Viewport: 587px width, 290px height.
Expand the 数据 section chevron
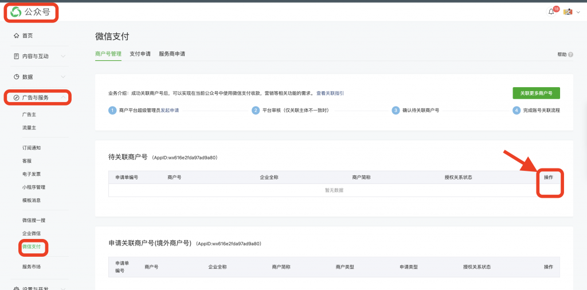coord(63,77)
